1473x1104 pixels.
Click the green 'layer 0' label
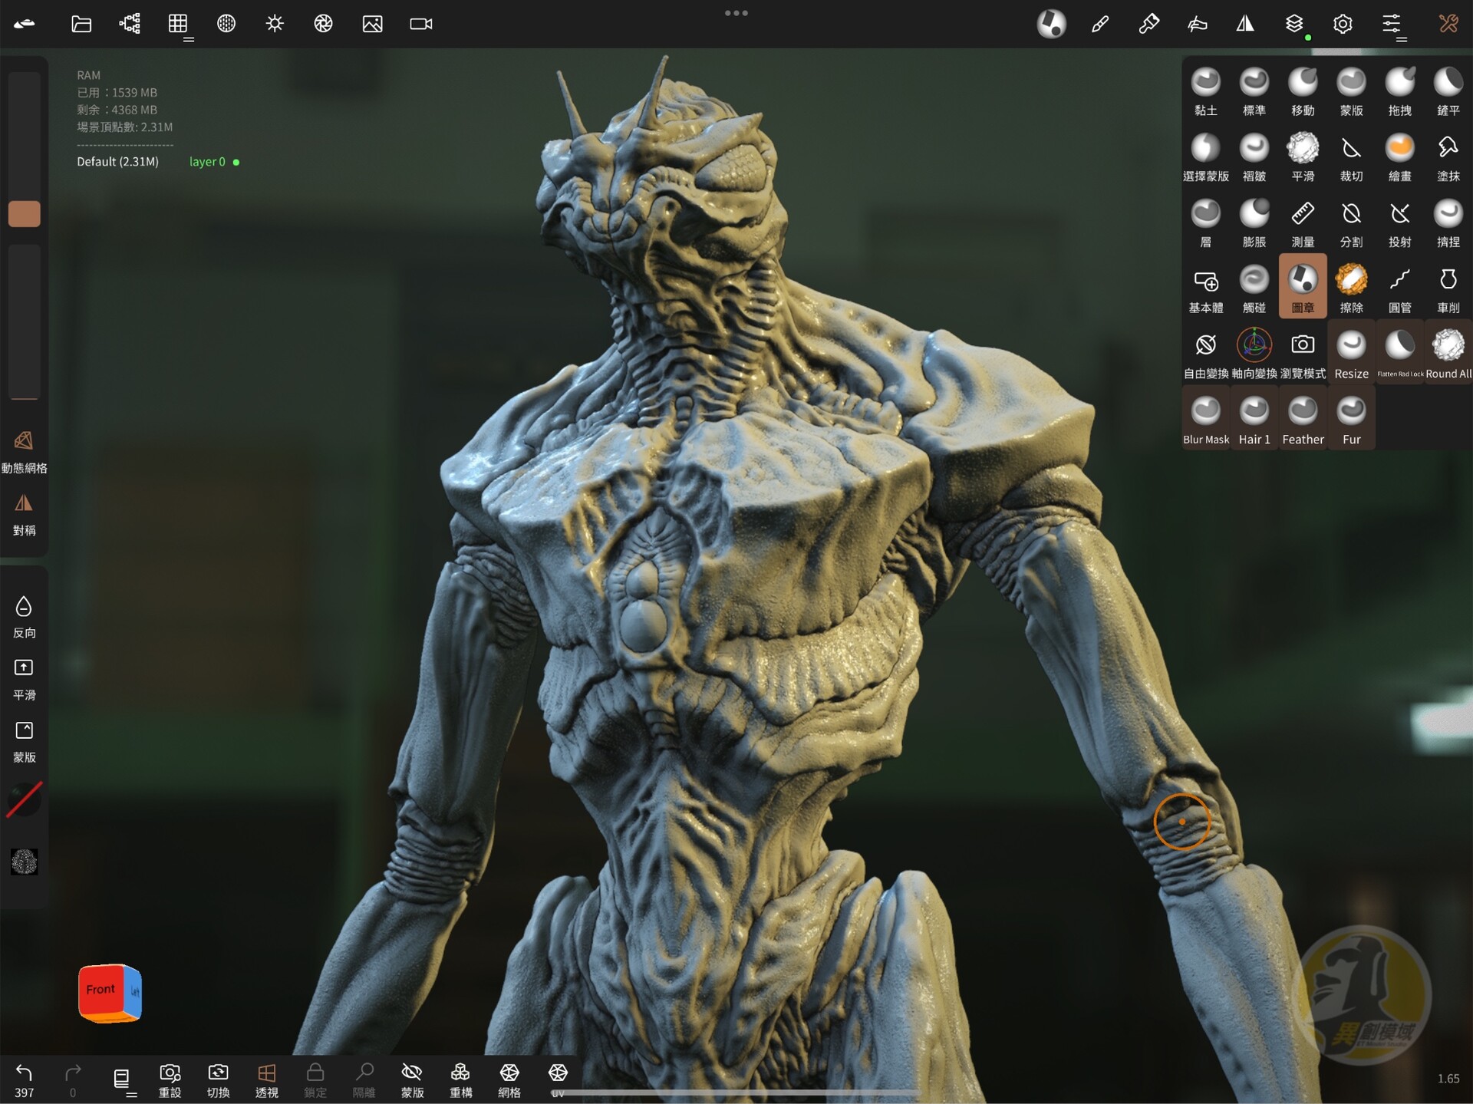tap(206, 162)
